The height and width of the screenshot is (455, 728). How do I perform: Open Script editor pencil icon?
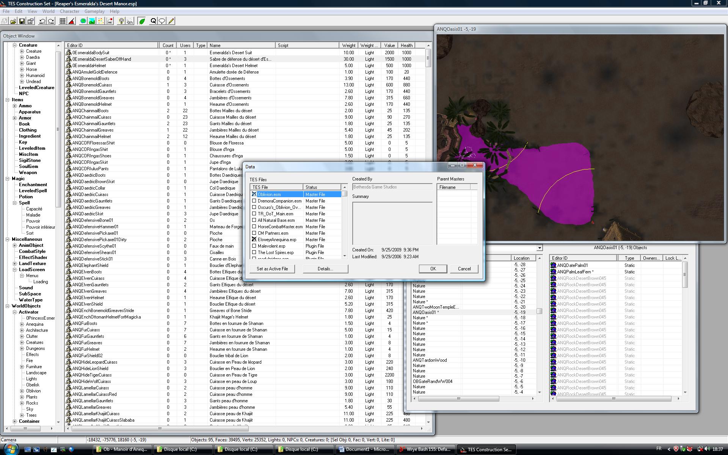point(171,21)
